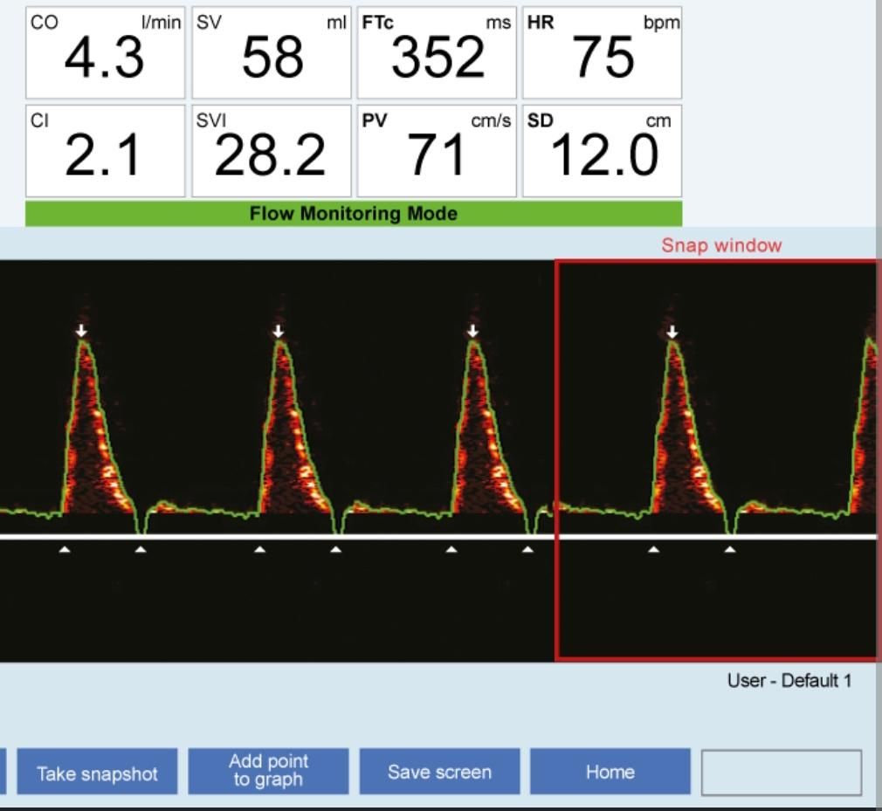Click Add point to graph button
The image size is (882, 811).
point(268,772)
